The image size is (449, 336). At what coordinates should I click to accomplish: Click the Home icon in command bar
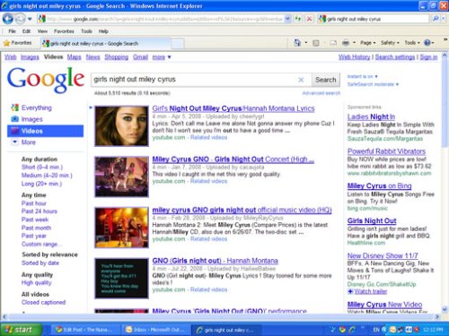[x=297, y=43]
